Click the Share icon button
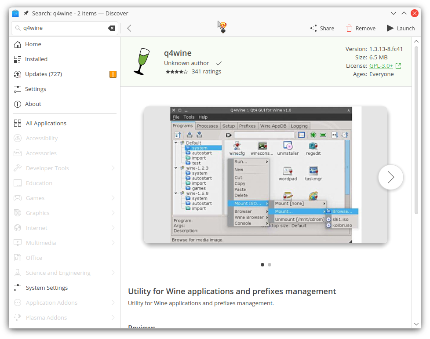Screen dimensions: 430x339 click(322, 28)
